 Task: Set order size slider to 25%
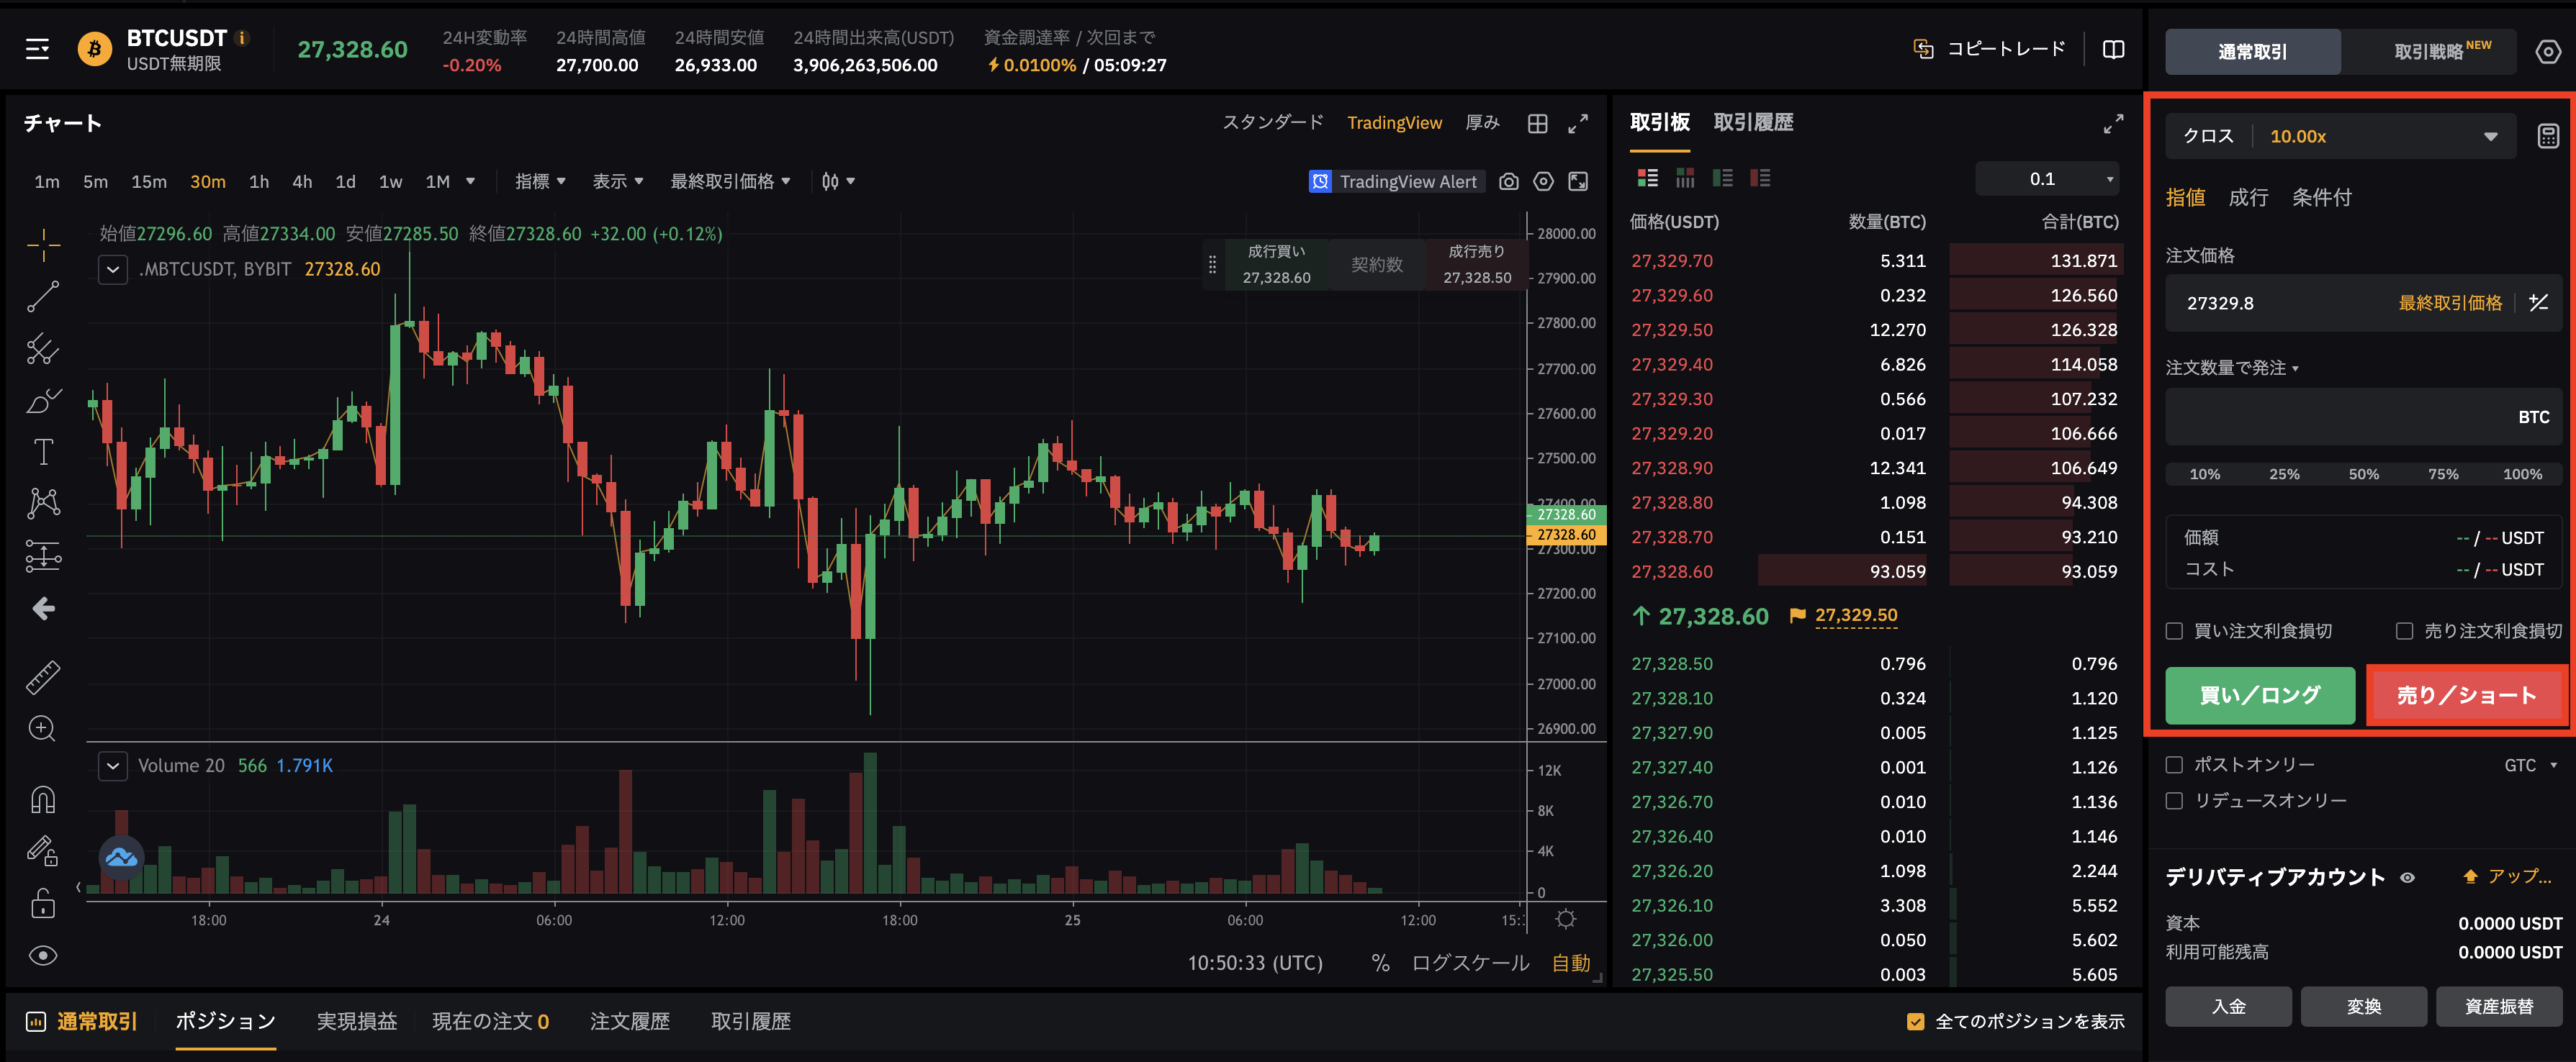coord(2284,475)
